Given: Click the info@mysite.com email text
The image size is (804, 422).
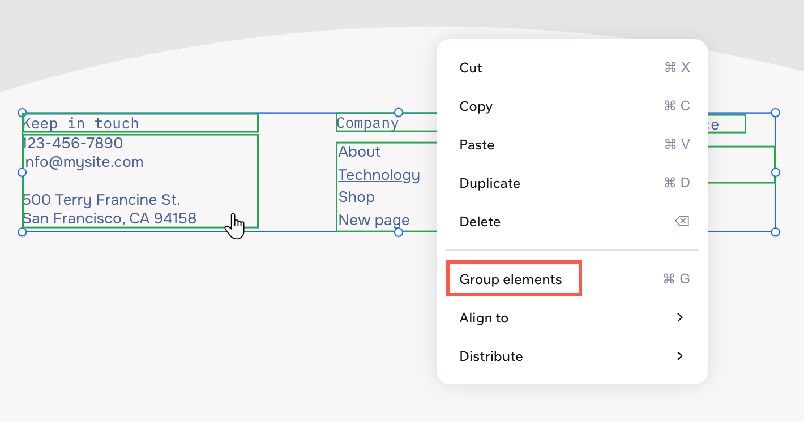Looking at the screenshot, I should click(83, 162).
